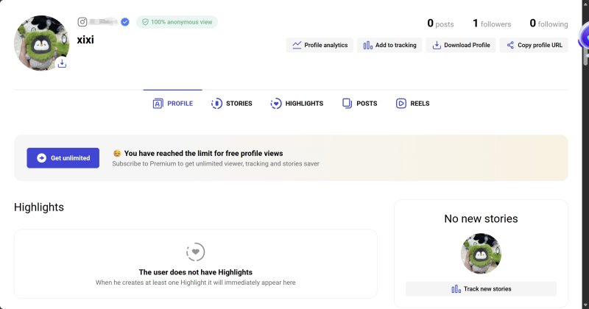
Task: Open Profile analytics
Action: click(x=320, y=45)
